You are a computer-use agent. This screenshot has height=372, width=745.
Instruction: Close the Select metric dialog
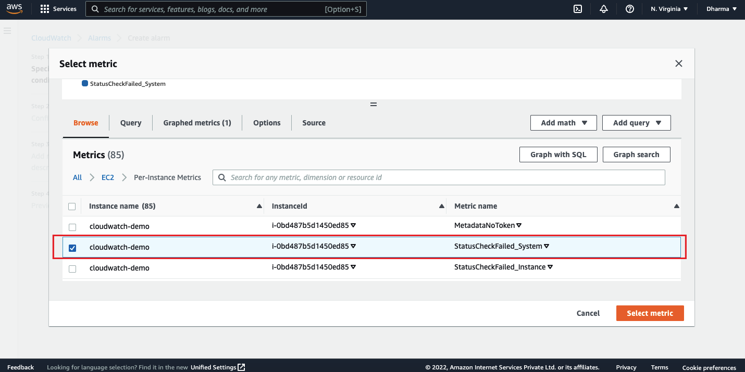[678, 63]
